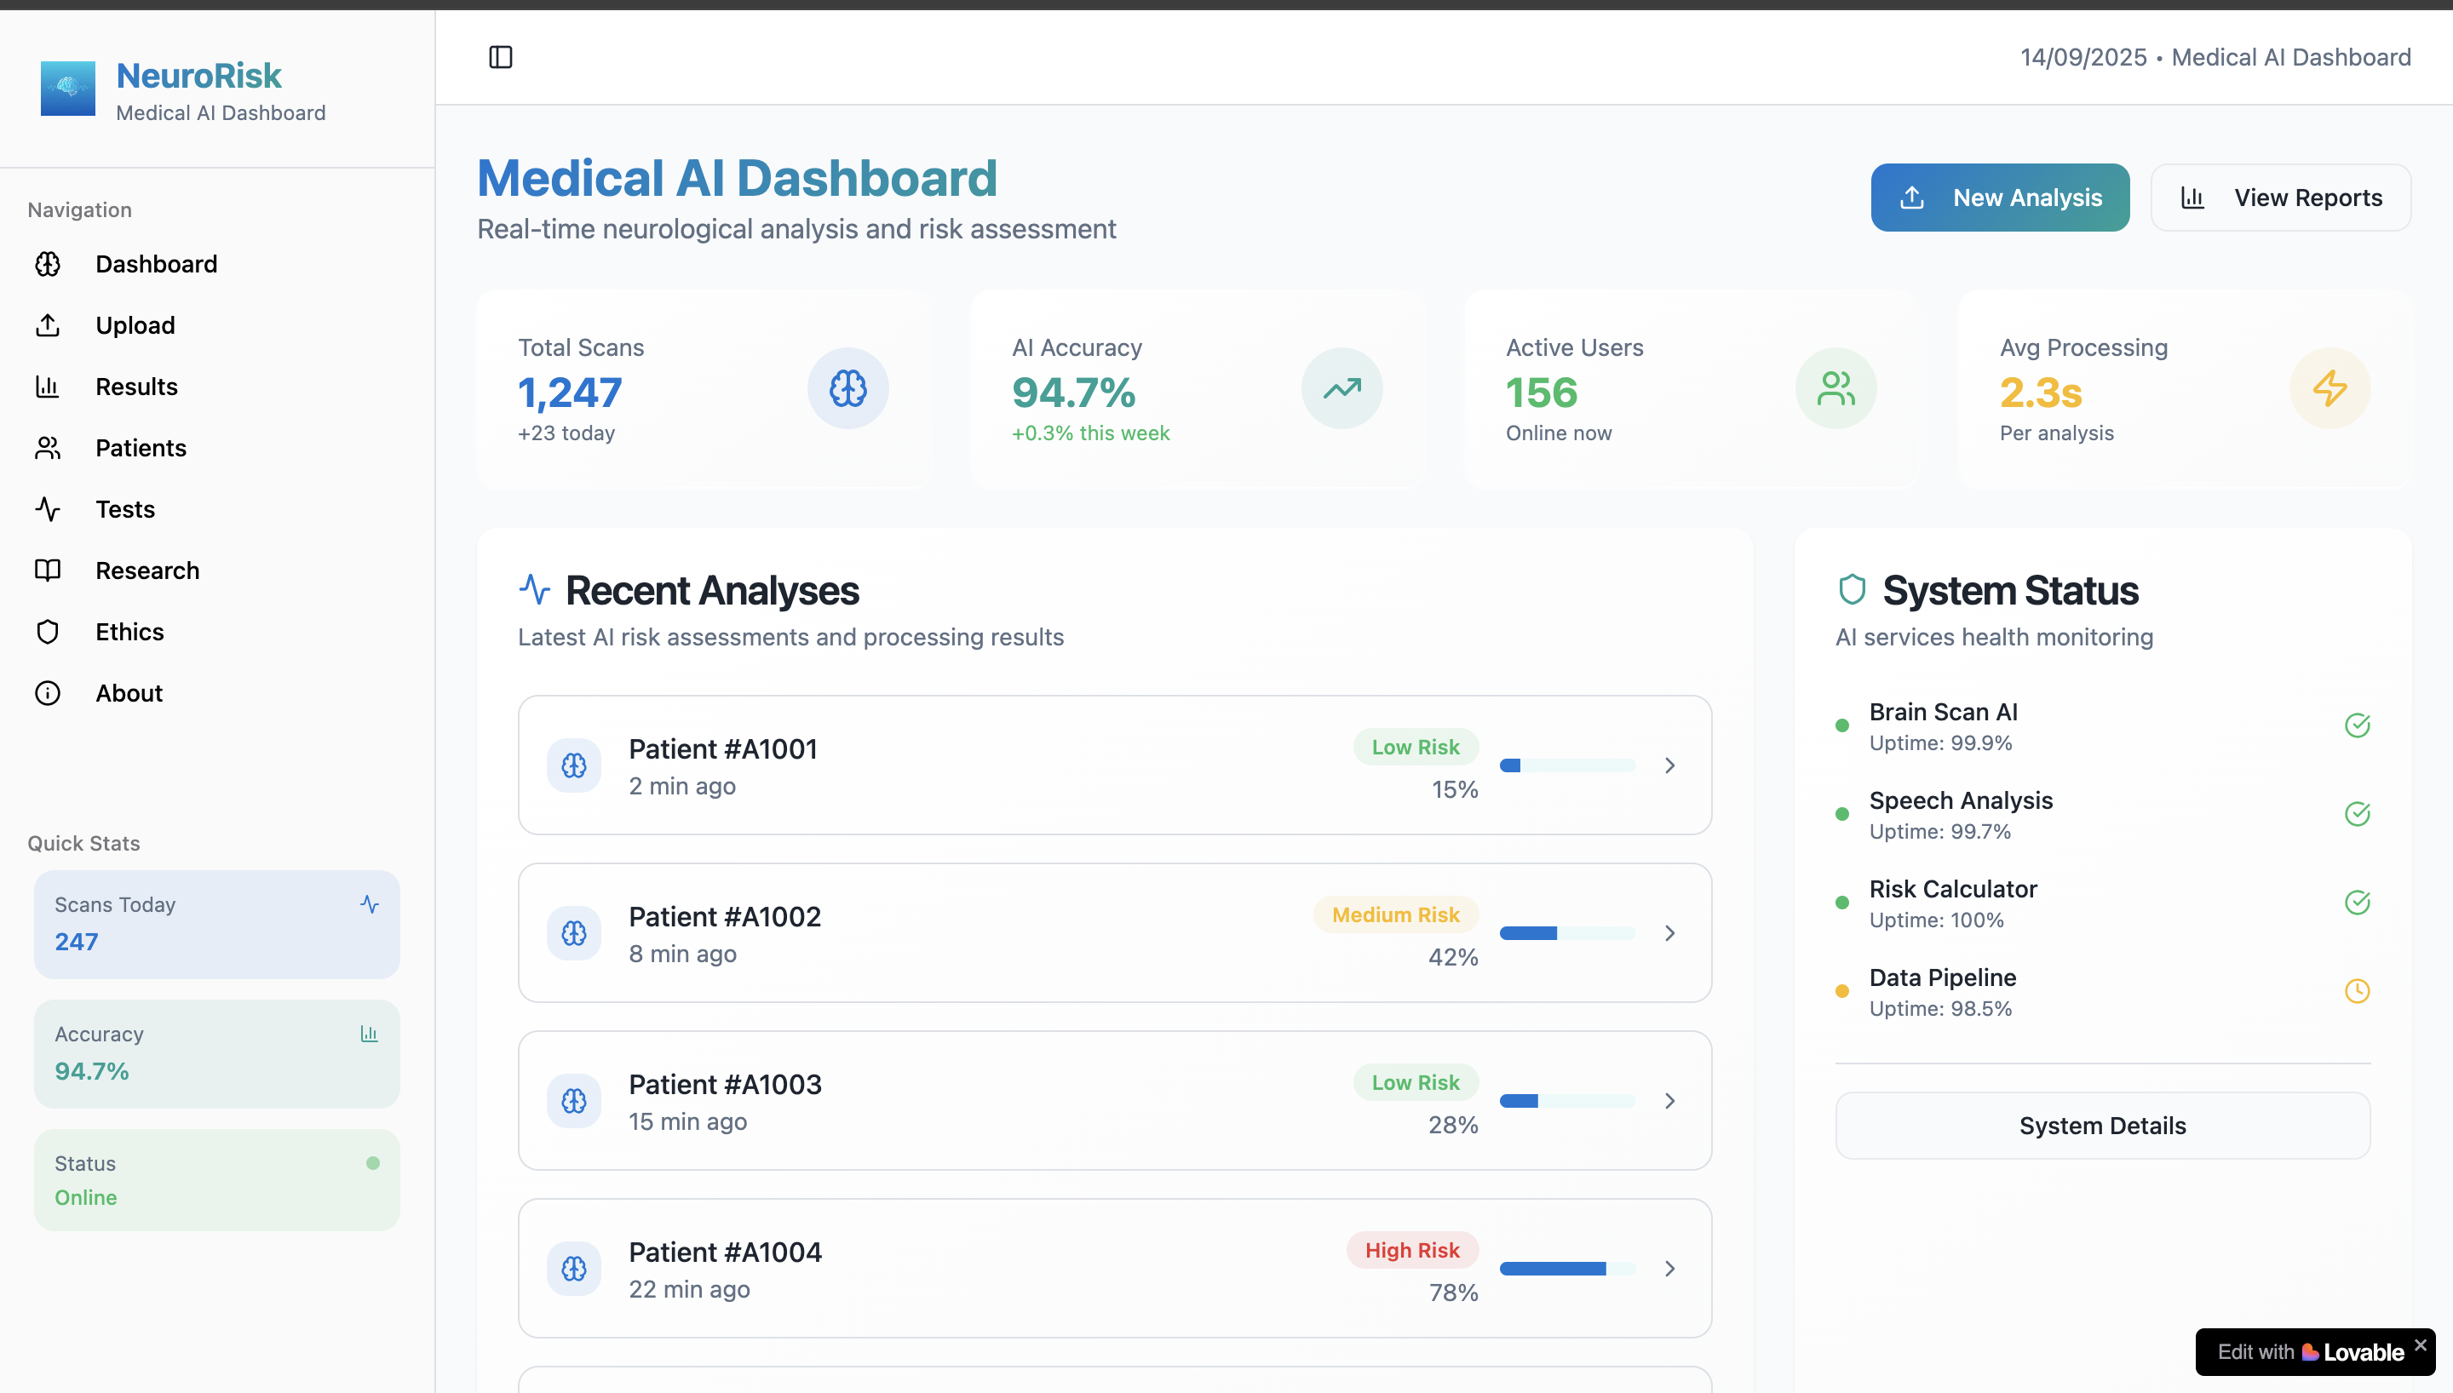Click the NeuroRisk brain logo
The image size is (2453, 1393).
tap(68, 88)
